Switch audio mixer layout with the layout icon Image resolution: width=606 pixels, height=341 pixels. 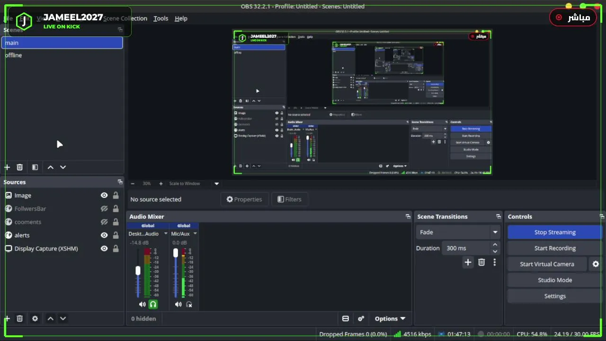pyautogui.click(x=346, y=319)
